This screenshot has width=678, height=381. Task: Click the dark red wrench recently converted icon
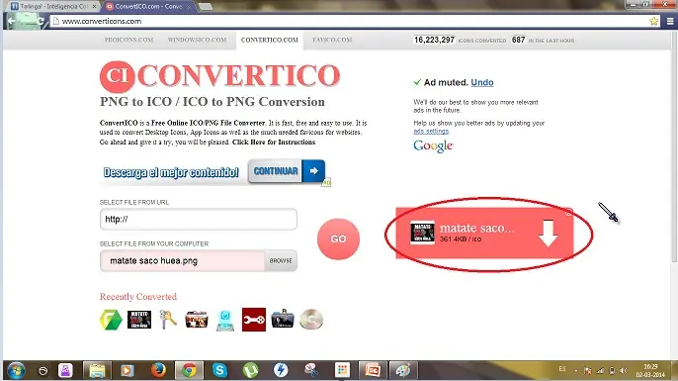coord(254,320)
